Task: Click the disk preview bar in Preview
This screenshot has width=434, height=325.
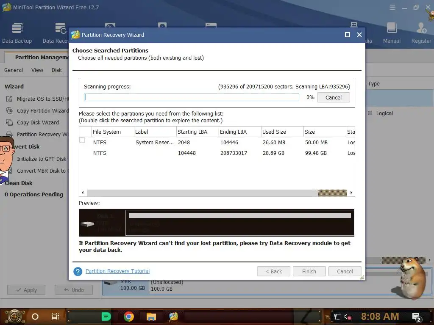Action: pos(240,215)
